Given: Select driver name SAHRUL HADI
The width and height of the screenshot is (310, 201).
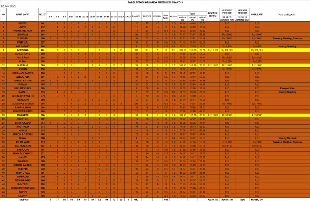Looking at the screenshot, I should (x=23, y=108).
